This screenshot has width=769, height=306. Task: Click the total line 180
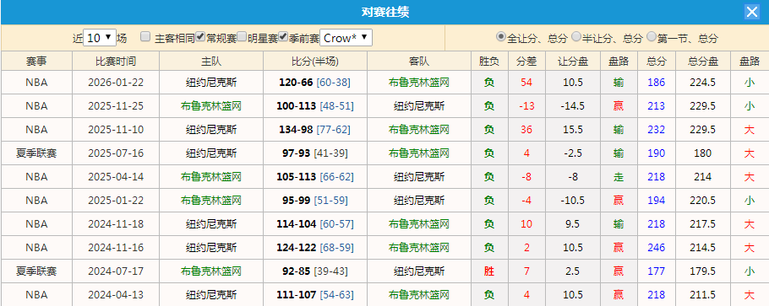(703, 153)
